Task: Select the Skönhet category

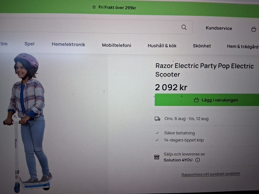Action: (x=202, y=46)
